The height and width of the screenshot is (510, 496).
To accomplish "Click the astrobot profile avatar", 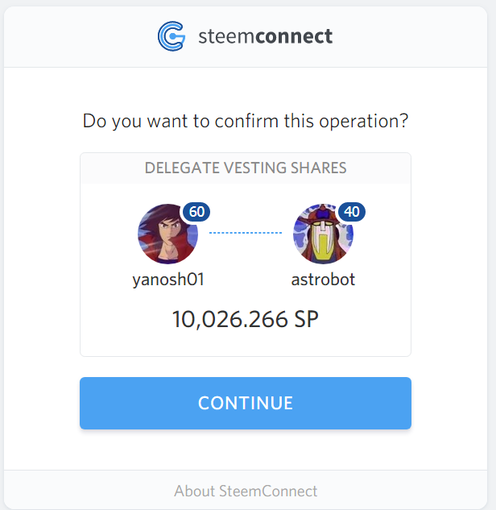I will (323, 234).
